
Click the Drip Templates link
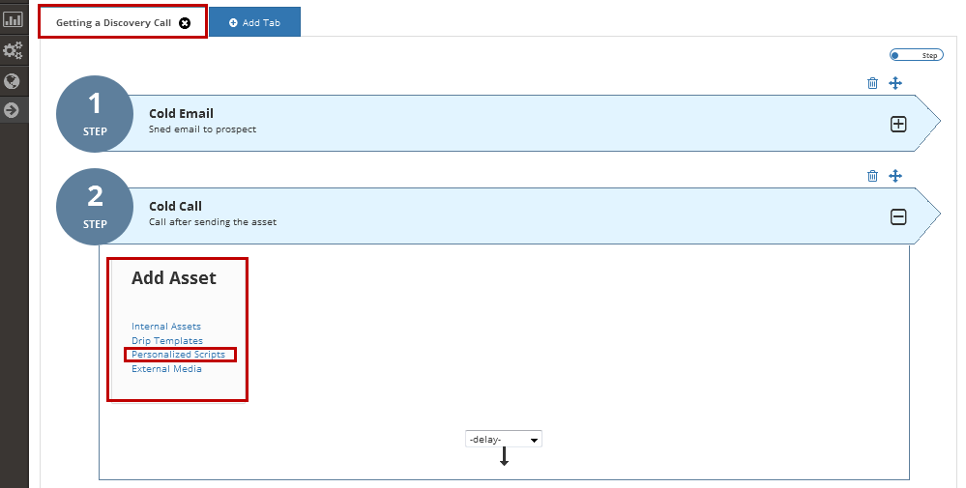(x=167, y=340)
